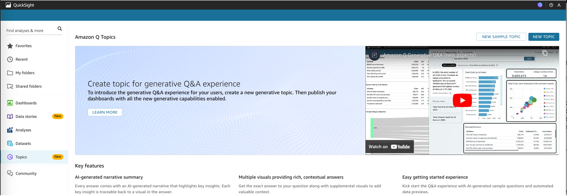Open the Amazon Q purple icon

point(540,5)
